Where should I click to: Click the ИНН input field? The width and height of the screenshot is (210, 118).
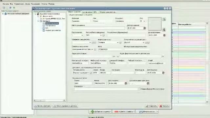pos(111,49)
